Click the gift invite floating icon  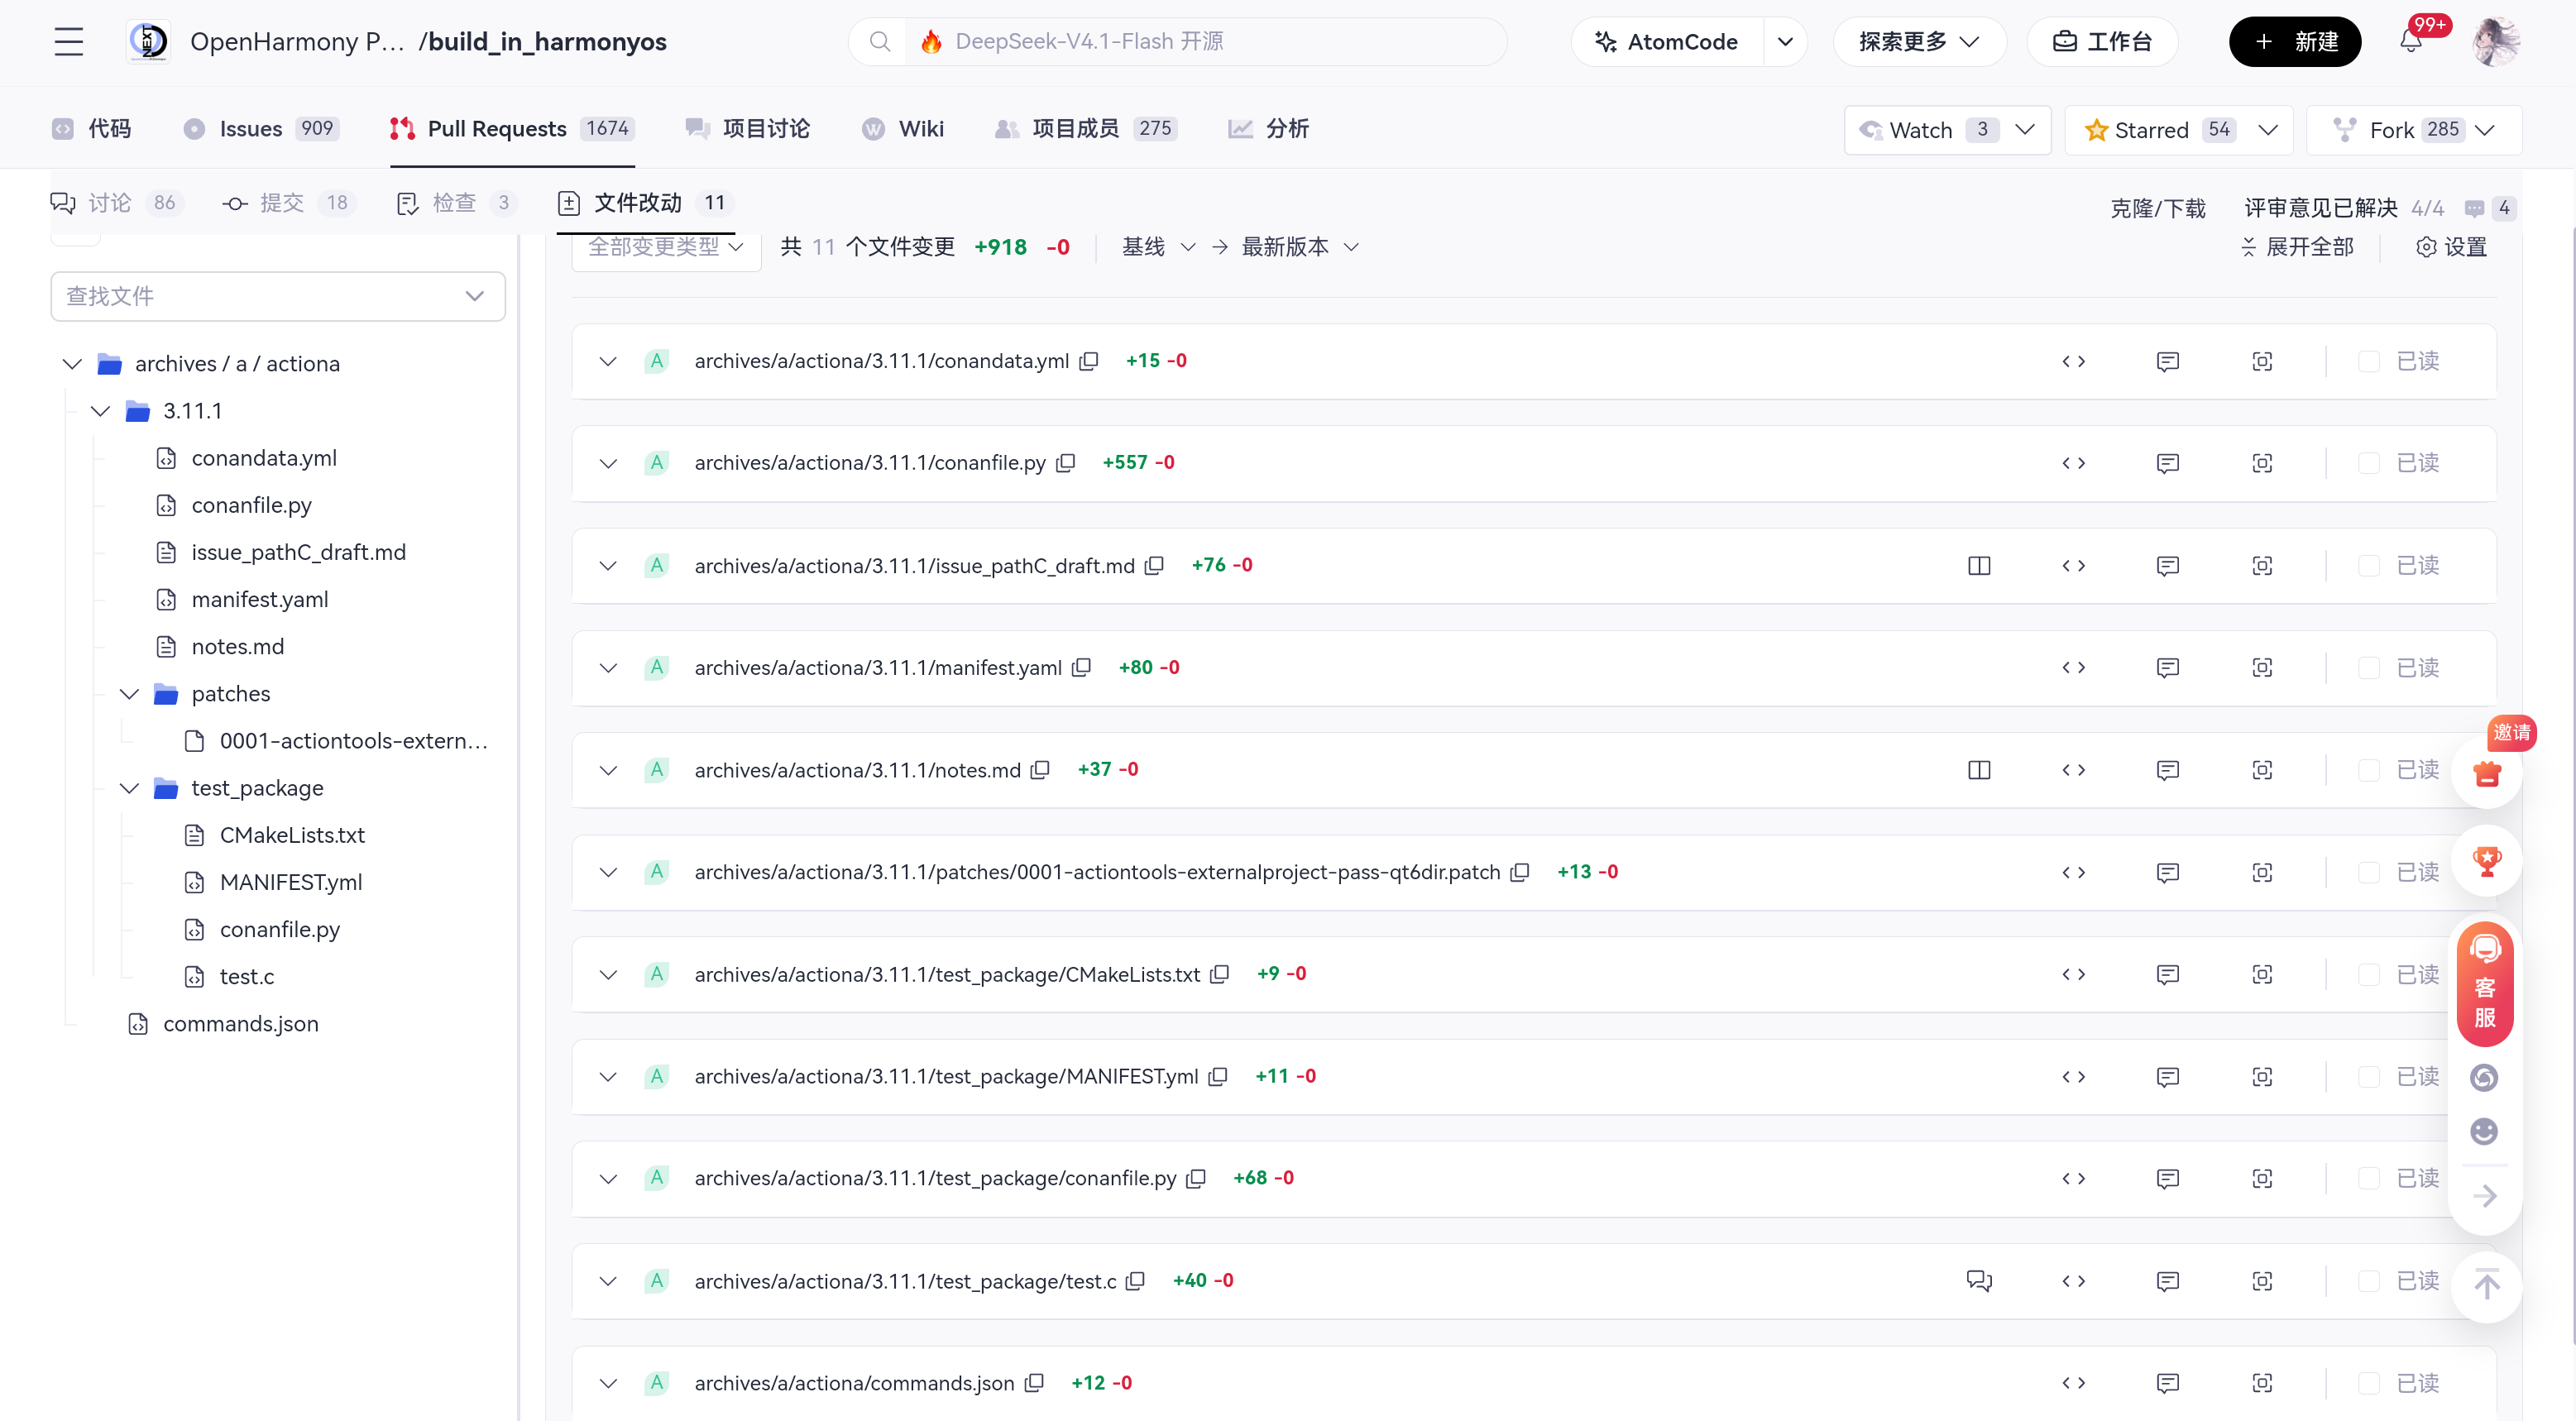click(2487, 773)
